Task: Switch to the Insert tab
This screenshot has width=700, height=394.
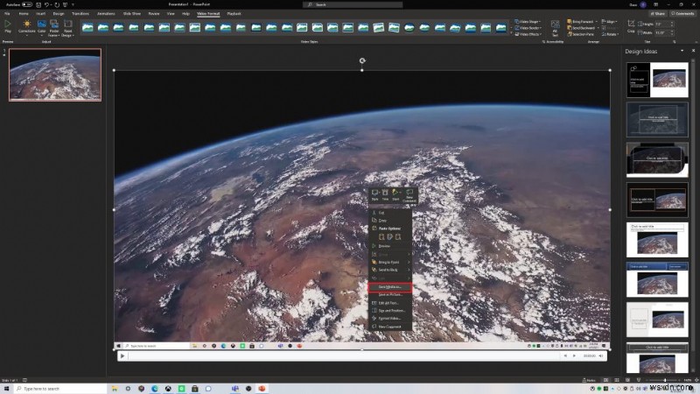Action: [40, 14]
